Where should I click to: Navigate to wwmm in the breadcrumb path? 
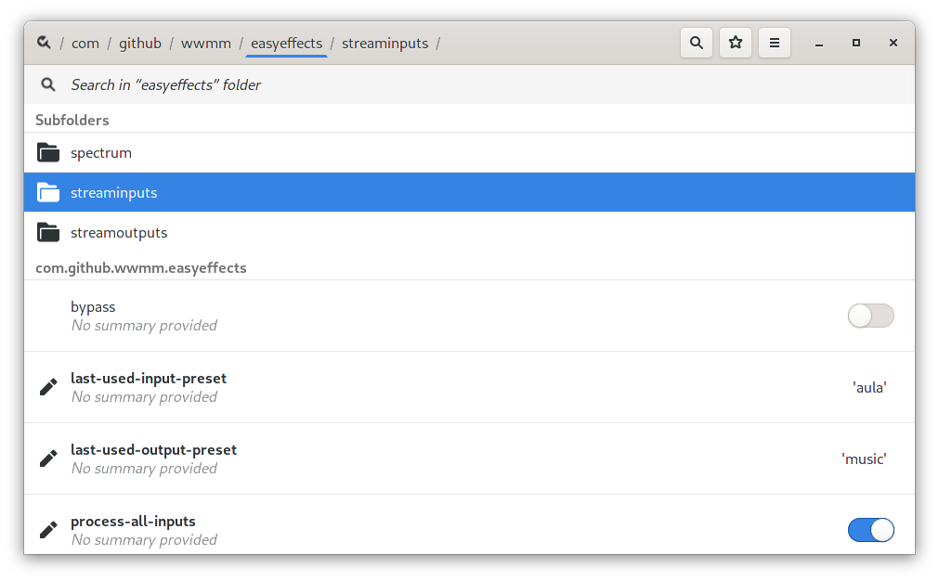pyautogui.click(x=205, y=43)
